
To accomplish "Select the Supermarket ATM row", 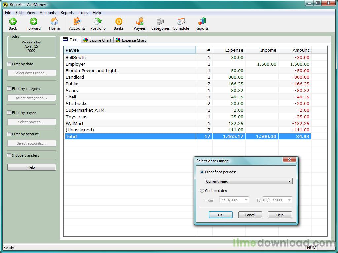I will pyautogui.click(x=188, y=110).
